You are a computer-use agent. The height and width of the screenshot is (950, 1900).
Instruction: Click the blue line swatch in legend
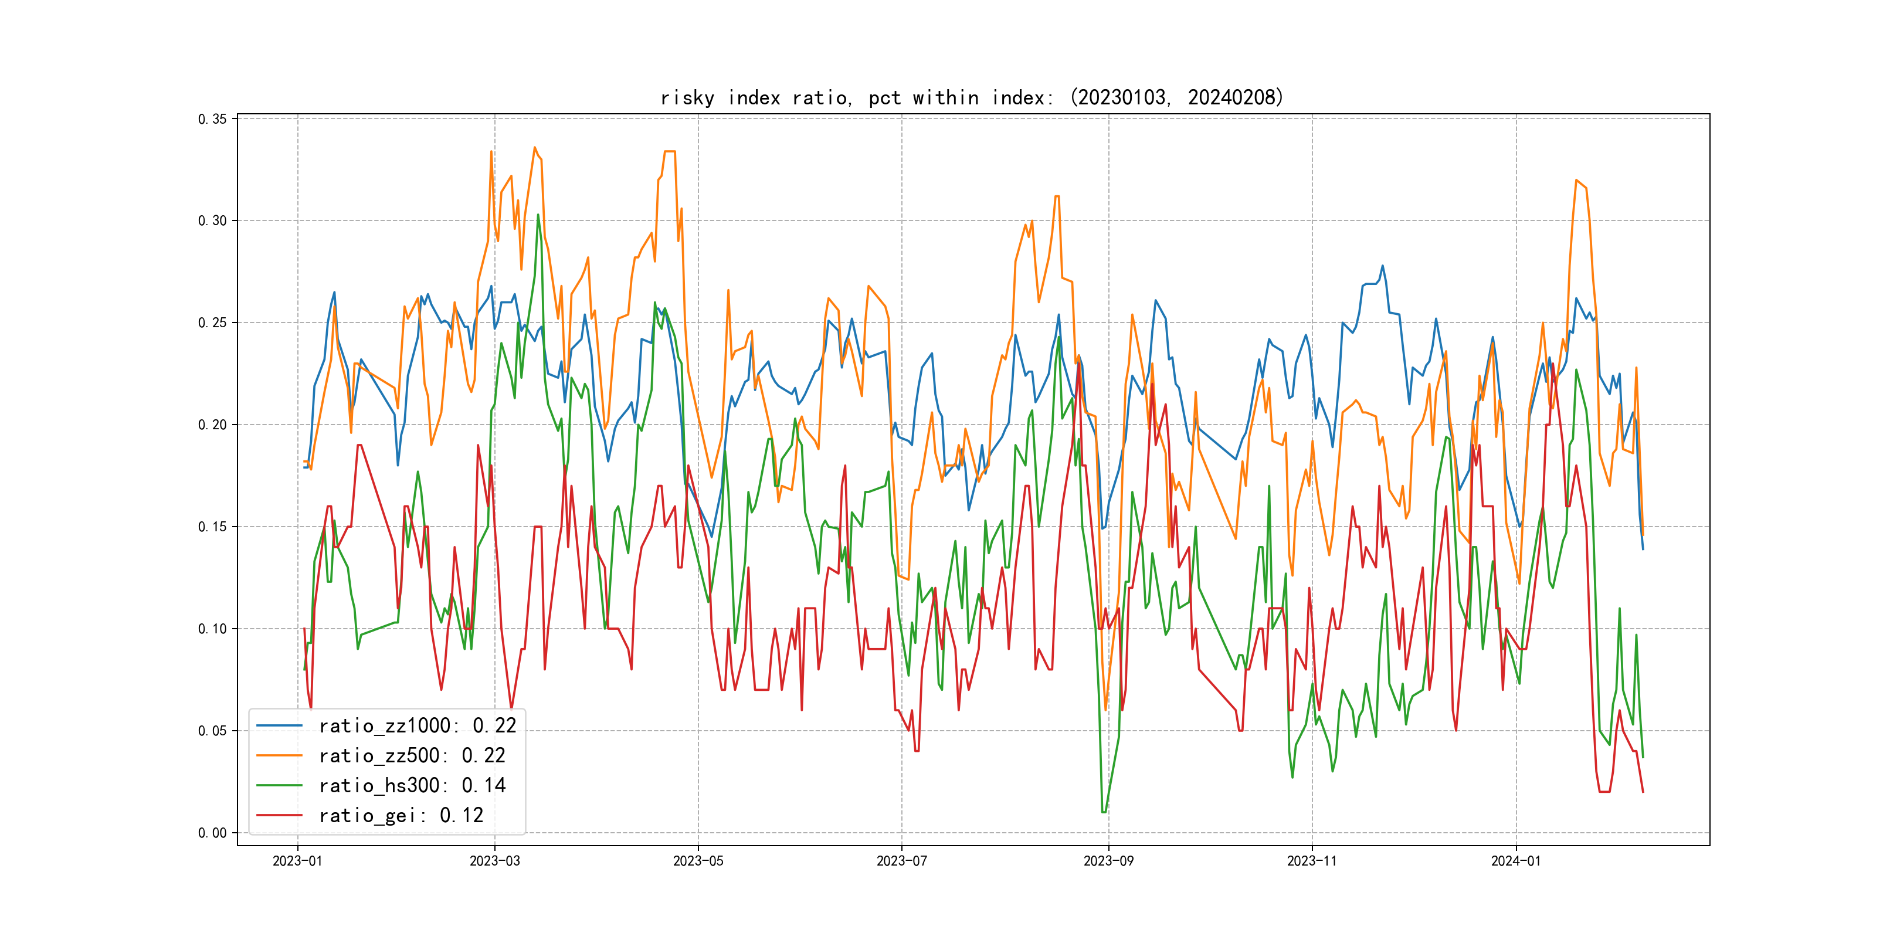coord(279,726)
